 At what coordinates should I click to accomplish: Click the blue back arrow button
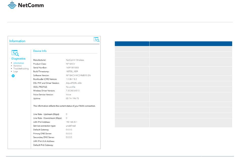pos(13,76)
